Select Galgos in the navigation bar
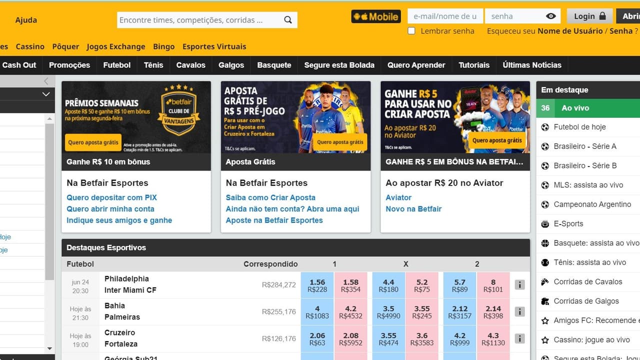Image resolution: width=640 pixels, height=360 pixels. 231,65
